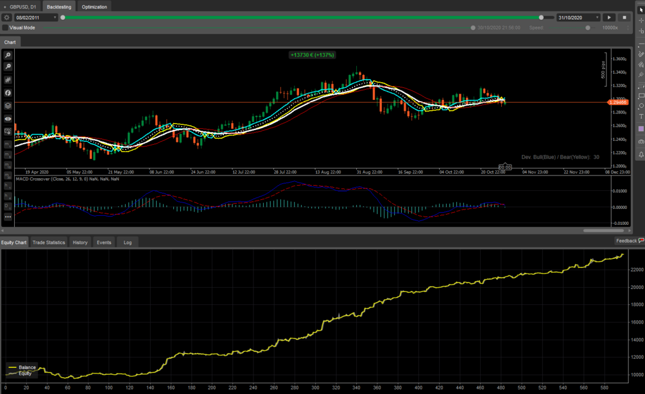Viewport: 645px width, 394px height.
Task: Select the Chart tab
Action: click(x=10, y=42)
